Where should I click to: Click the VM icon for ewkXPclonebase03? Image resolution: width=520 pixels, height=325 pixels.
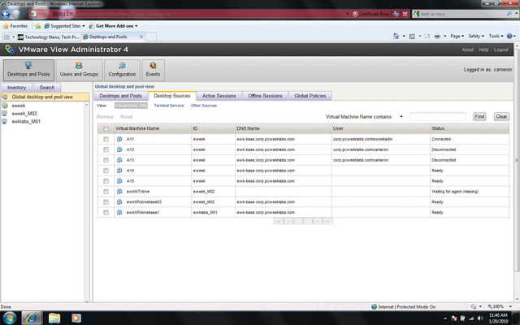click(119, 201)
